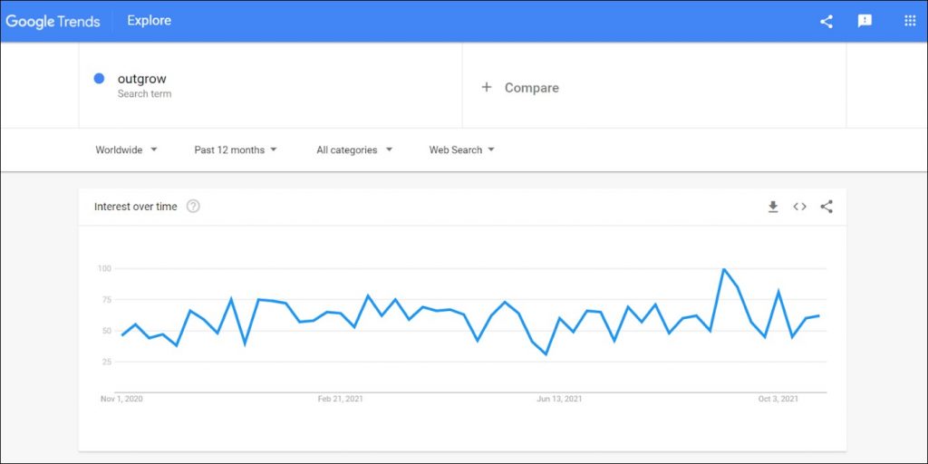The height and width of the screenshot is (464, 928).
Task: Go to the Explore section
Action: pos(149,20)
